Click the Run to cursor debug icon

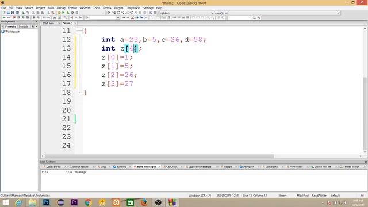point(114,13)
